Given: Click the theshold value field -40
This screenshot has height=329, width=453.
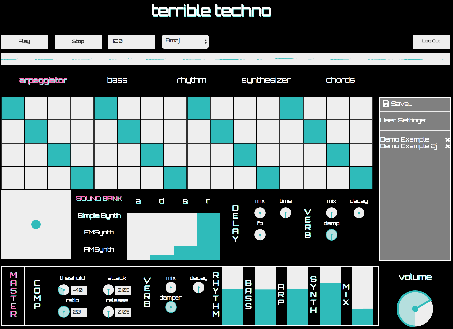Looking at the screenshot, I should (x=79, y=290).
